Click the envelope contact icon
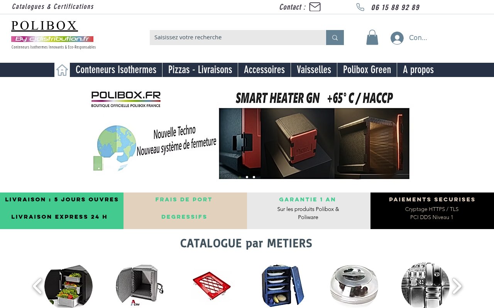Screen dimensions: 494x308 tap(315, 7)
